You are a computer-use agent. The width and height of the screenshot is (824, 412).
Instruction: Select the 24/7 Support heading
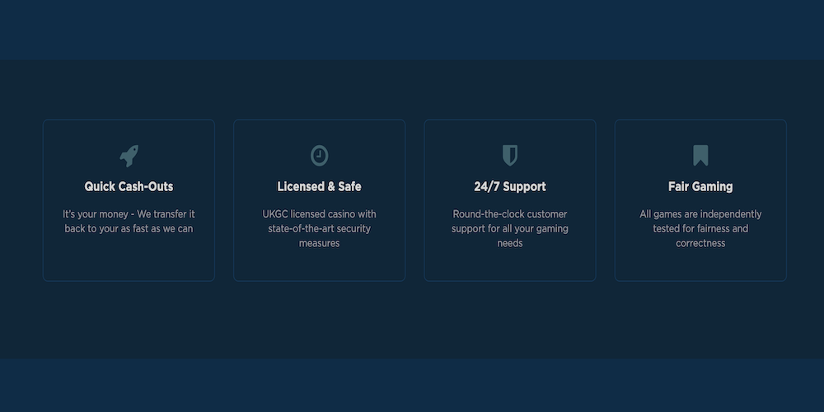[510, 187]
